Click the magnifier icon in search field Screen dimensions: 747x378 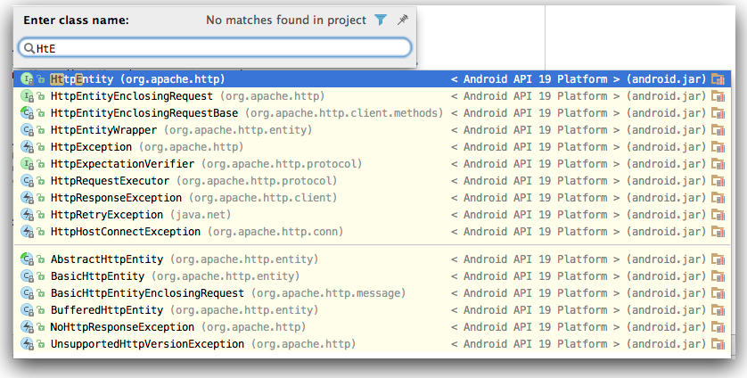[29, 48]
